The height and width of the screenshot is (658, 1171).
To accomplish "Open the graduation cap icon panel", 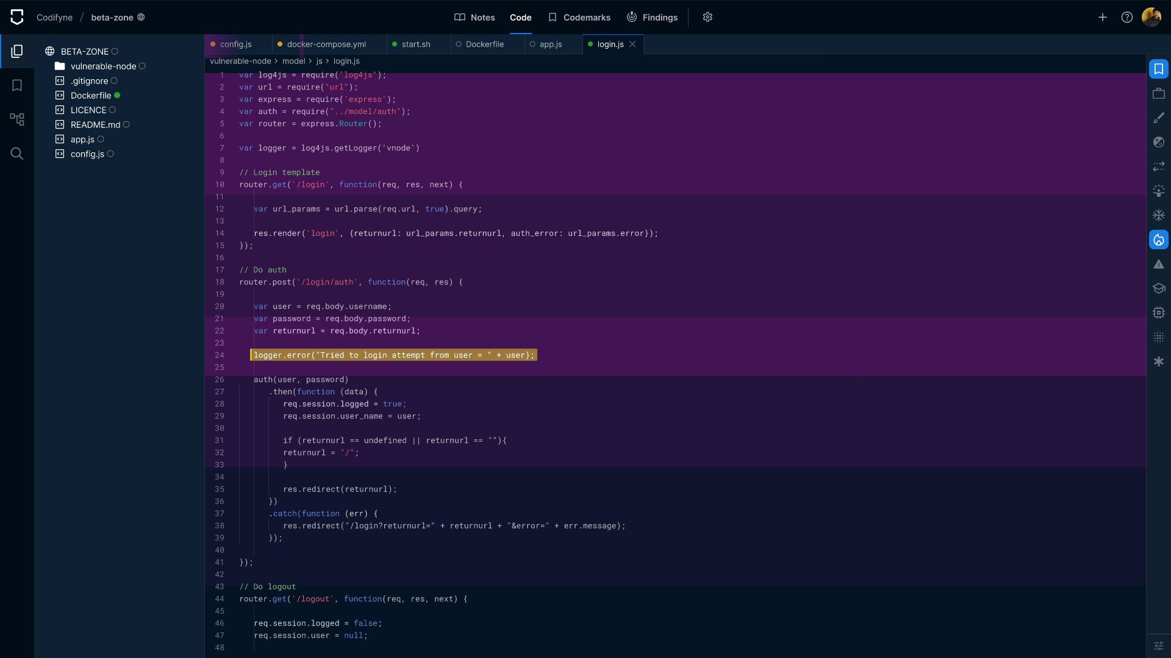I will click(1159, 288).
